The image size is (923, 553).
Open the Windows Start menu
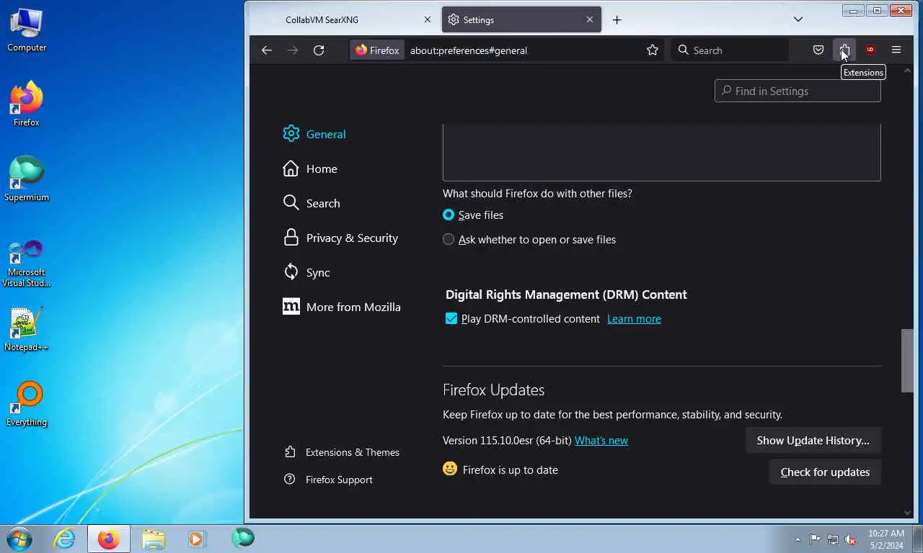19,538
